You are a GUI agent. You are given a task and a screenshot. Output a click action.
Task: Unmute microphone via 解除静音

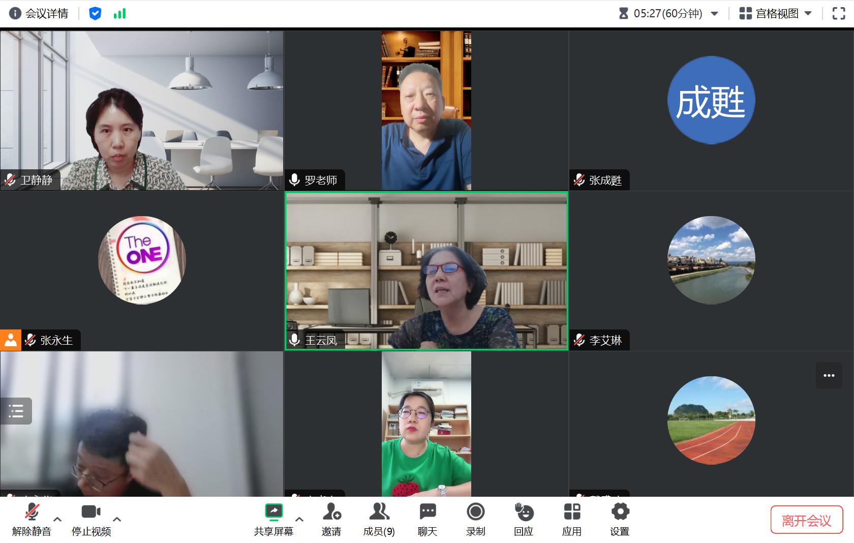coord(32,512)
